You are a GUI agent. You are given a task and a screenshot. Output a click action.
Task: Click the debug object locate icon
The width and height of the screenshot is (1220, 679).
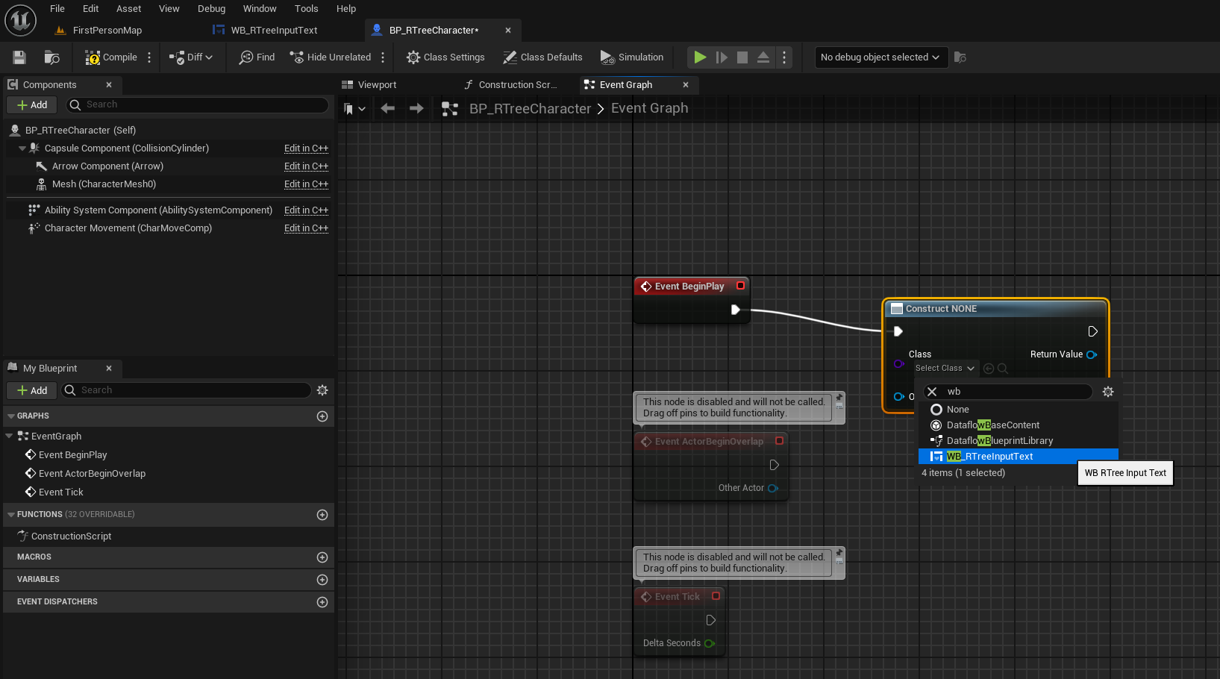point(960,57)
